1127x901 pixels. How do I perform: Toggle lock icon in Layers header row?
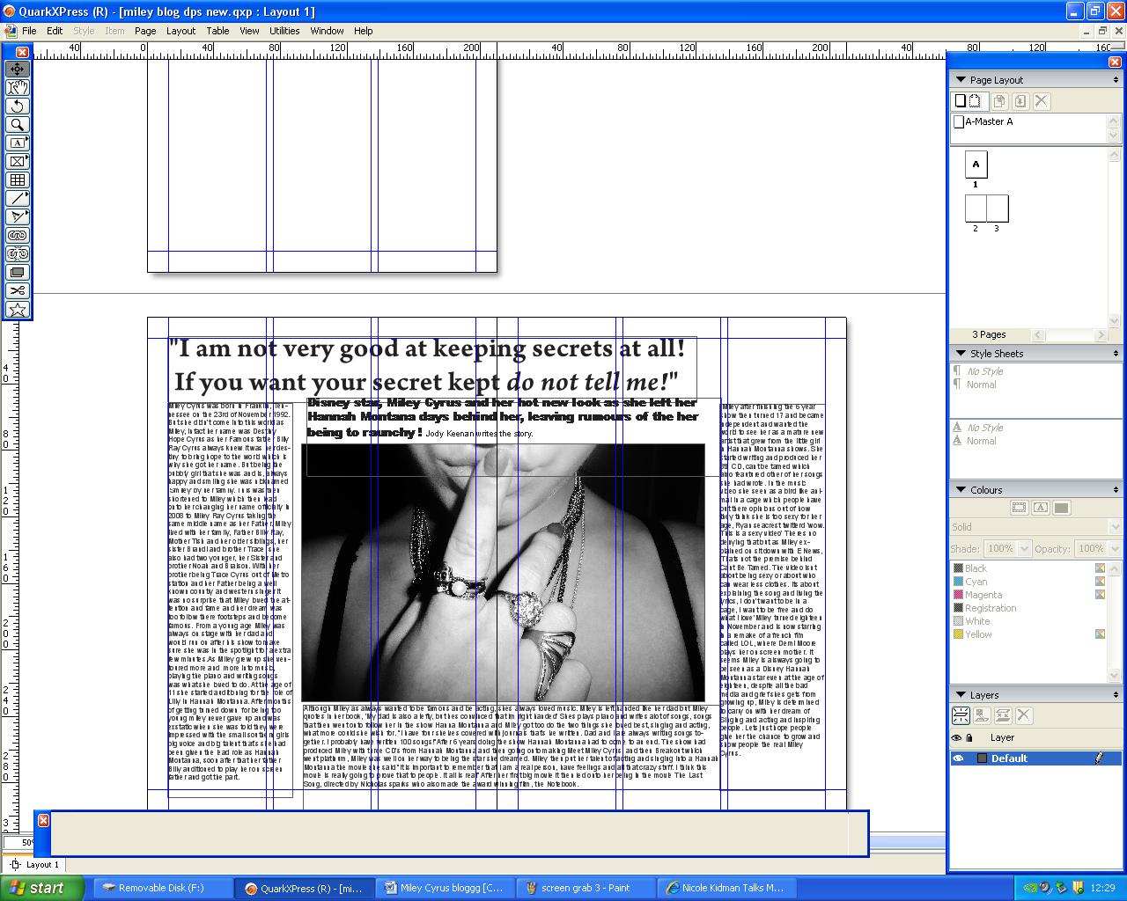pos(969,738)
